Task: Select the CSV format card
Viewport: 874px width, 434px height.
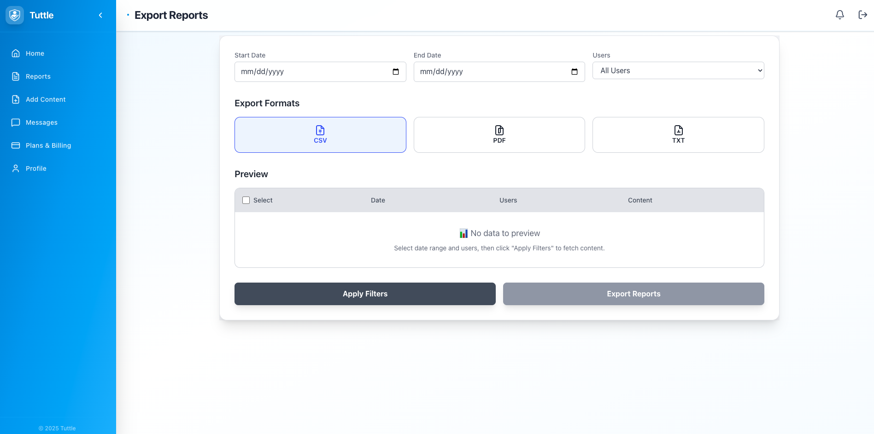Action: (320, 135)
